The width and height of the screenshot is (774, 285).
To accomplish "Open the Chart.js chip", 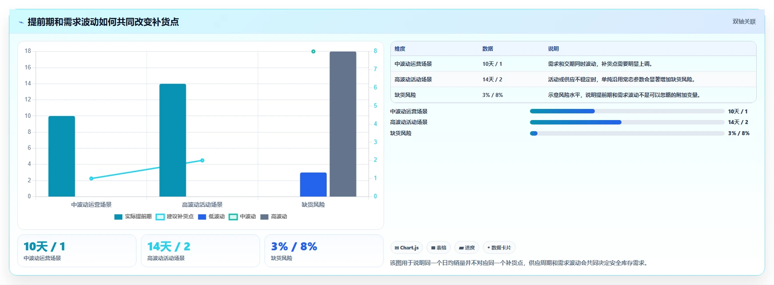I will click(406, 248).
